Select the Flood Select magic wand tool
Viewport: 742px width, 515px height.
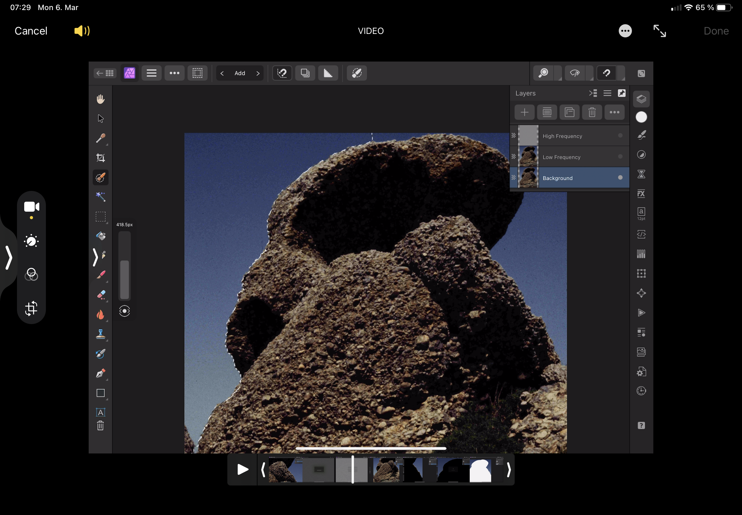pyautogui.click(x=101, y=197)
